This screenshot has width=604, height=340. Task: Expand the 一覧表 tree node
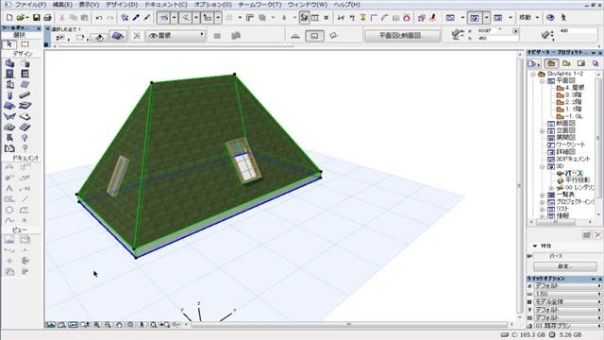542,195
